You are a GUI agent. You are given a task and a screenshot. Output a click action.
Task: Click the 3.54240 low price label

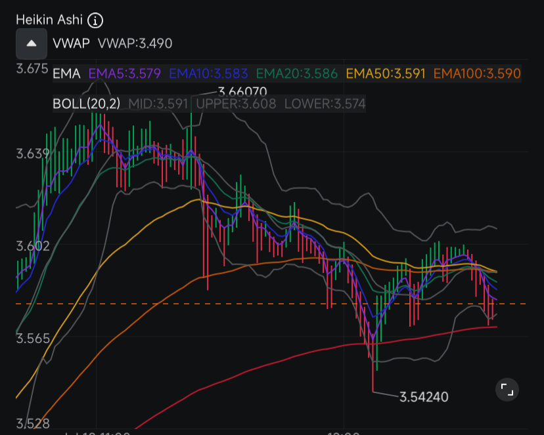424,397
